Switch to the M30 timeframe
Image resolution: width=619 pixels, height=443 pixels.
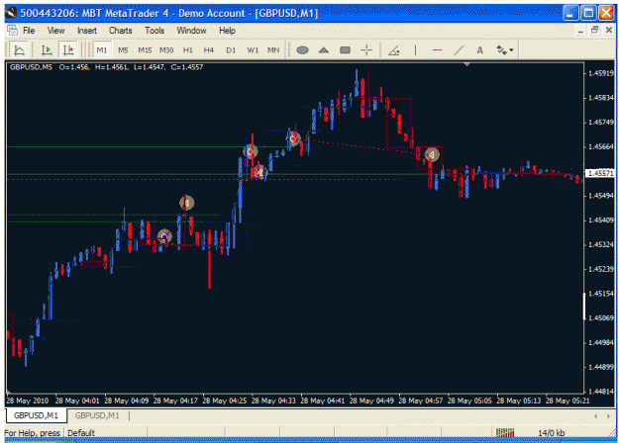click(166, 50)
